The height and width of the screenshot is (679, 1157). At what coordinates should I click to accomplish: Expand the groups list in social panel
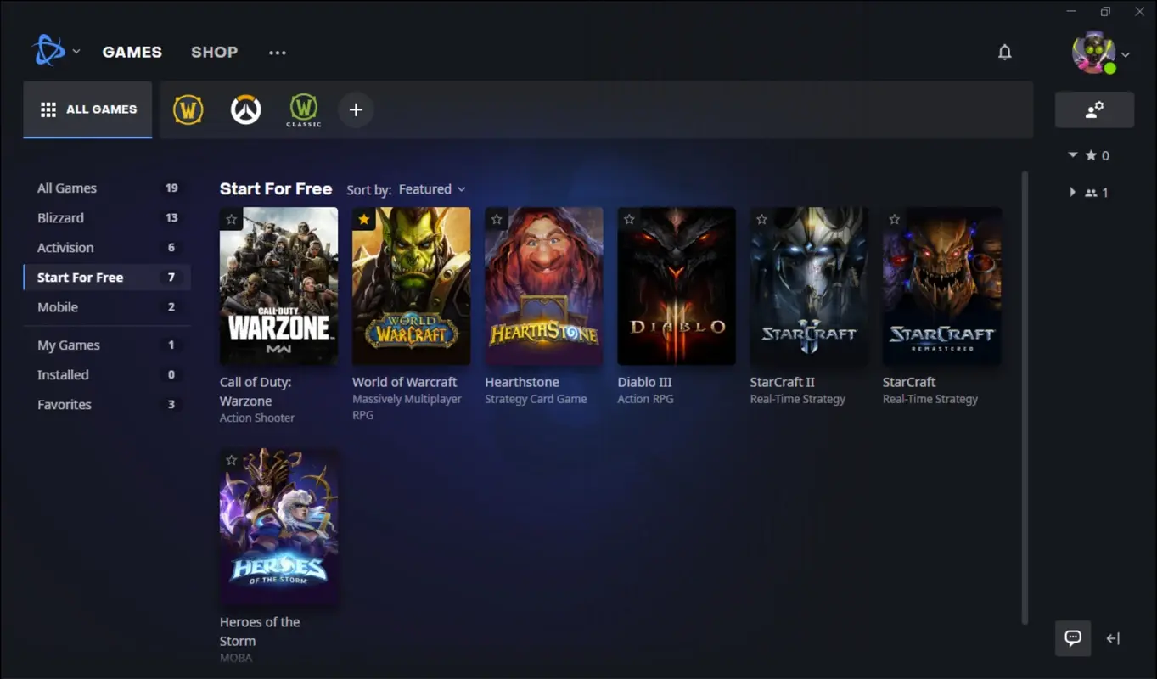(1072, 192)
